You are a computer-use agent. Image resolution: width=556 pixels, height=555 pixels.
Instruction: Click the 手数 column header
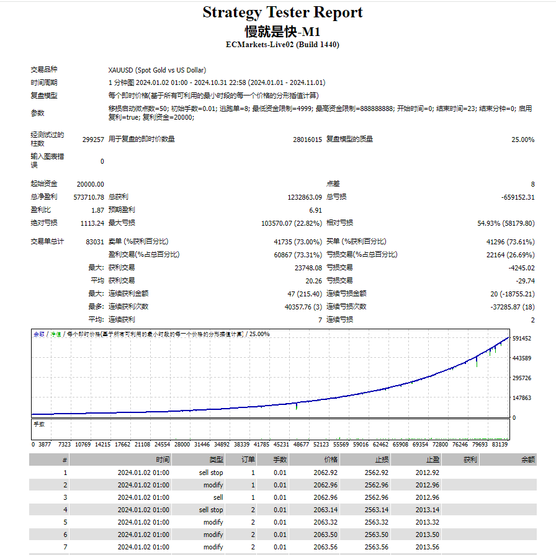pyautogui.click(x=280, y=460)
